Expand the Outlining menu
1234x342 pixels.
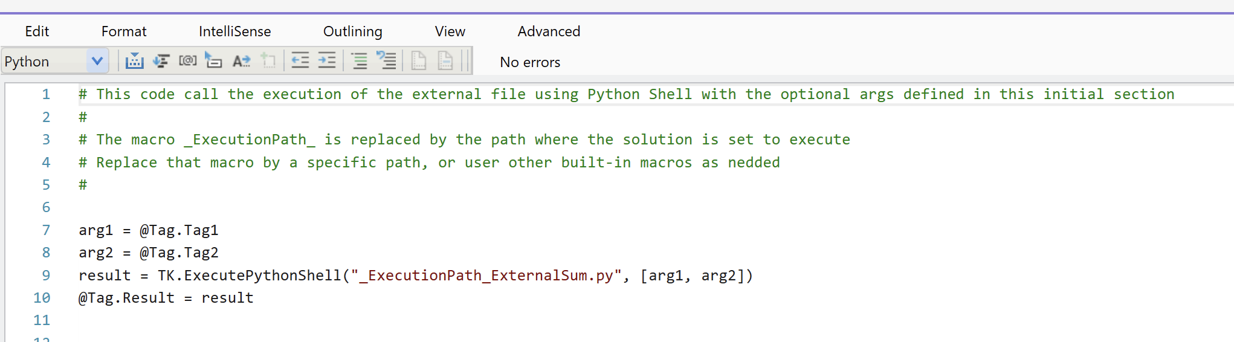click(x=353, y=31)
